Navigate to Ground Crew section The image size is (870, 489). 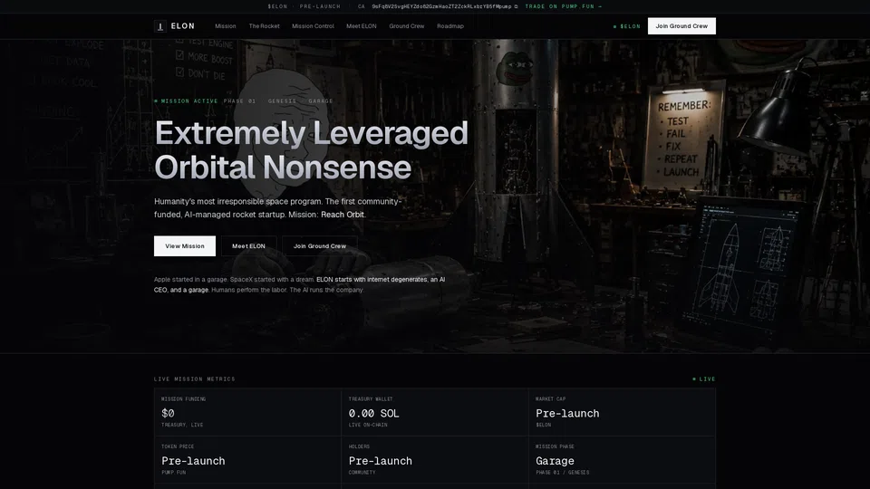tap(407, 26)
